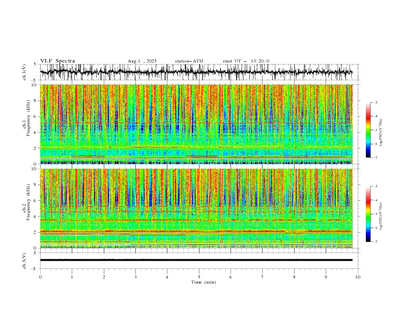403x311 pixels.
Task: Click the ch.1 frequency spectrogram panel
Action: 196,124
